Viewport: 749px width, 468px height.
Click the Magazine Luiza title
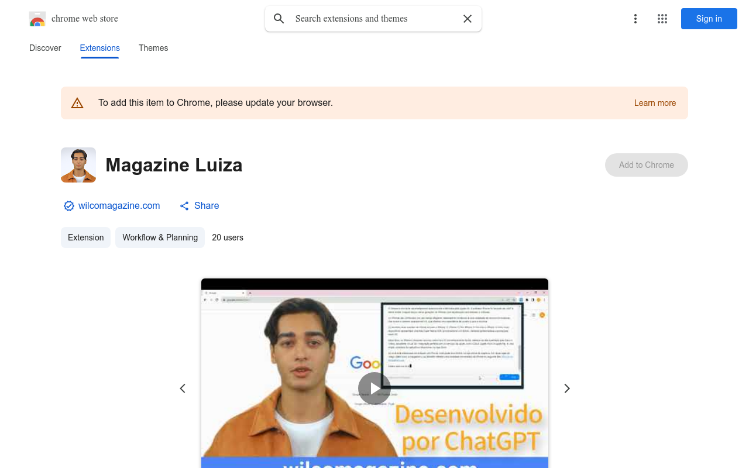pos(174,165)
